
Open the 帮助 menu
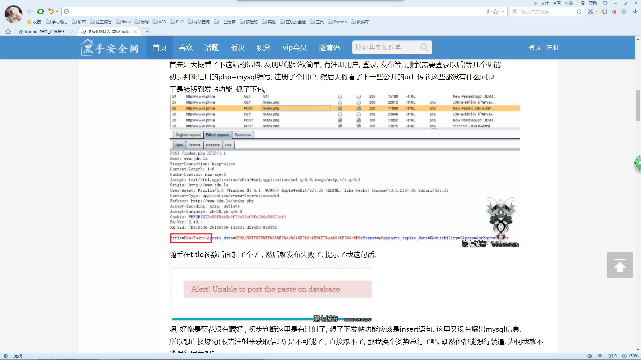pos(593,3)
